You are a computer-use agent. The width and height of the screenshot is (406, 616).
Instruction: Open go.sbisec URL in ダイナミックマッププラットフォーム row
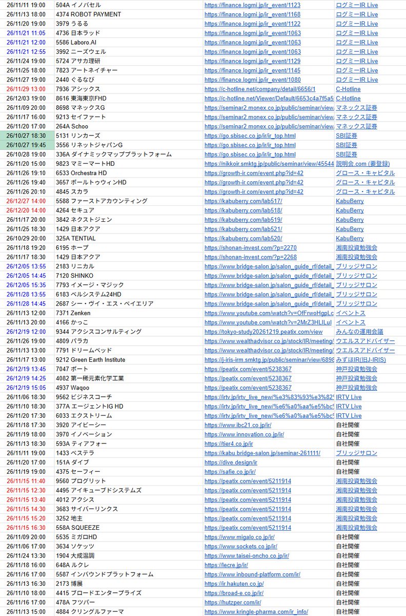click(x=250, y=155)
